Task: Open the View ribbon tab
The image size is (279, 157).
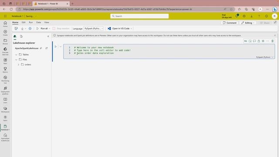Action: 47,22
